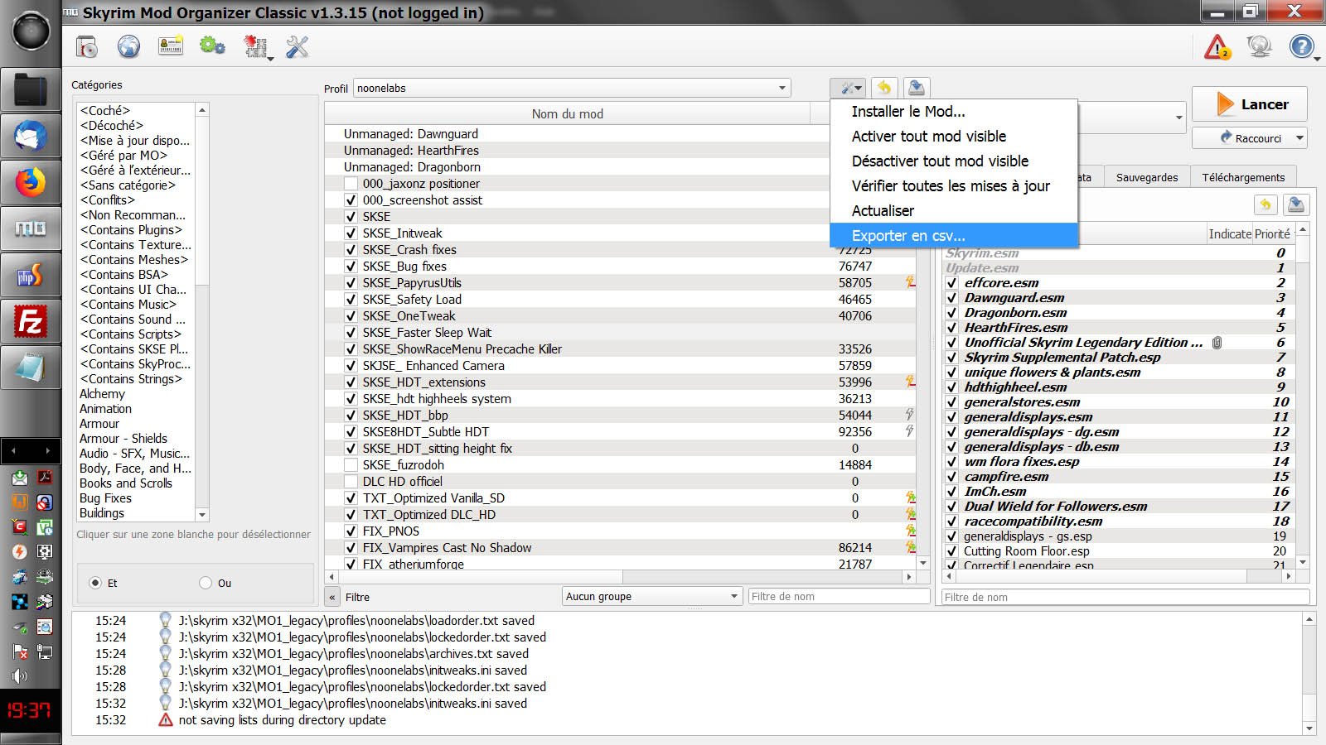Open the help question mark icon
This screenshot has height=745, width=1326.
pos(1301,46)
